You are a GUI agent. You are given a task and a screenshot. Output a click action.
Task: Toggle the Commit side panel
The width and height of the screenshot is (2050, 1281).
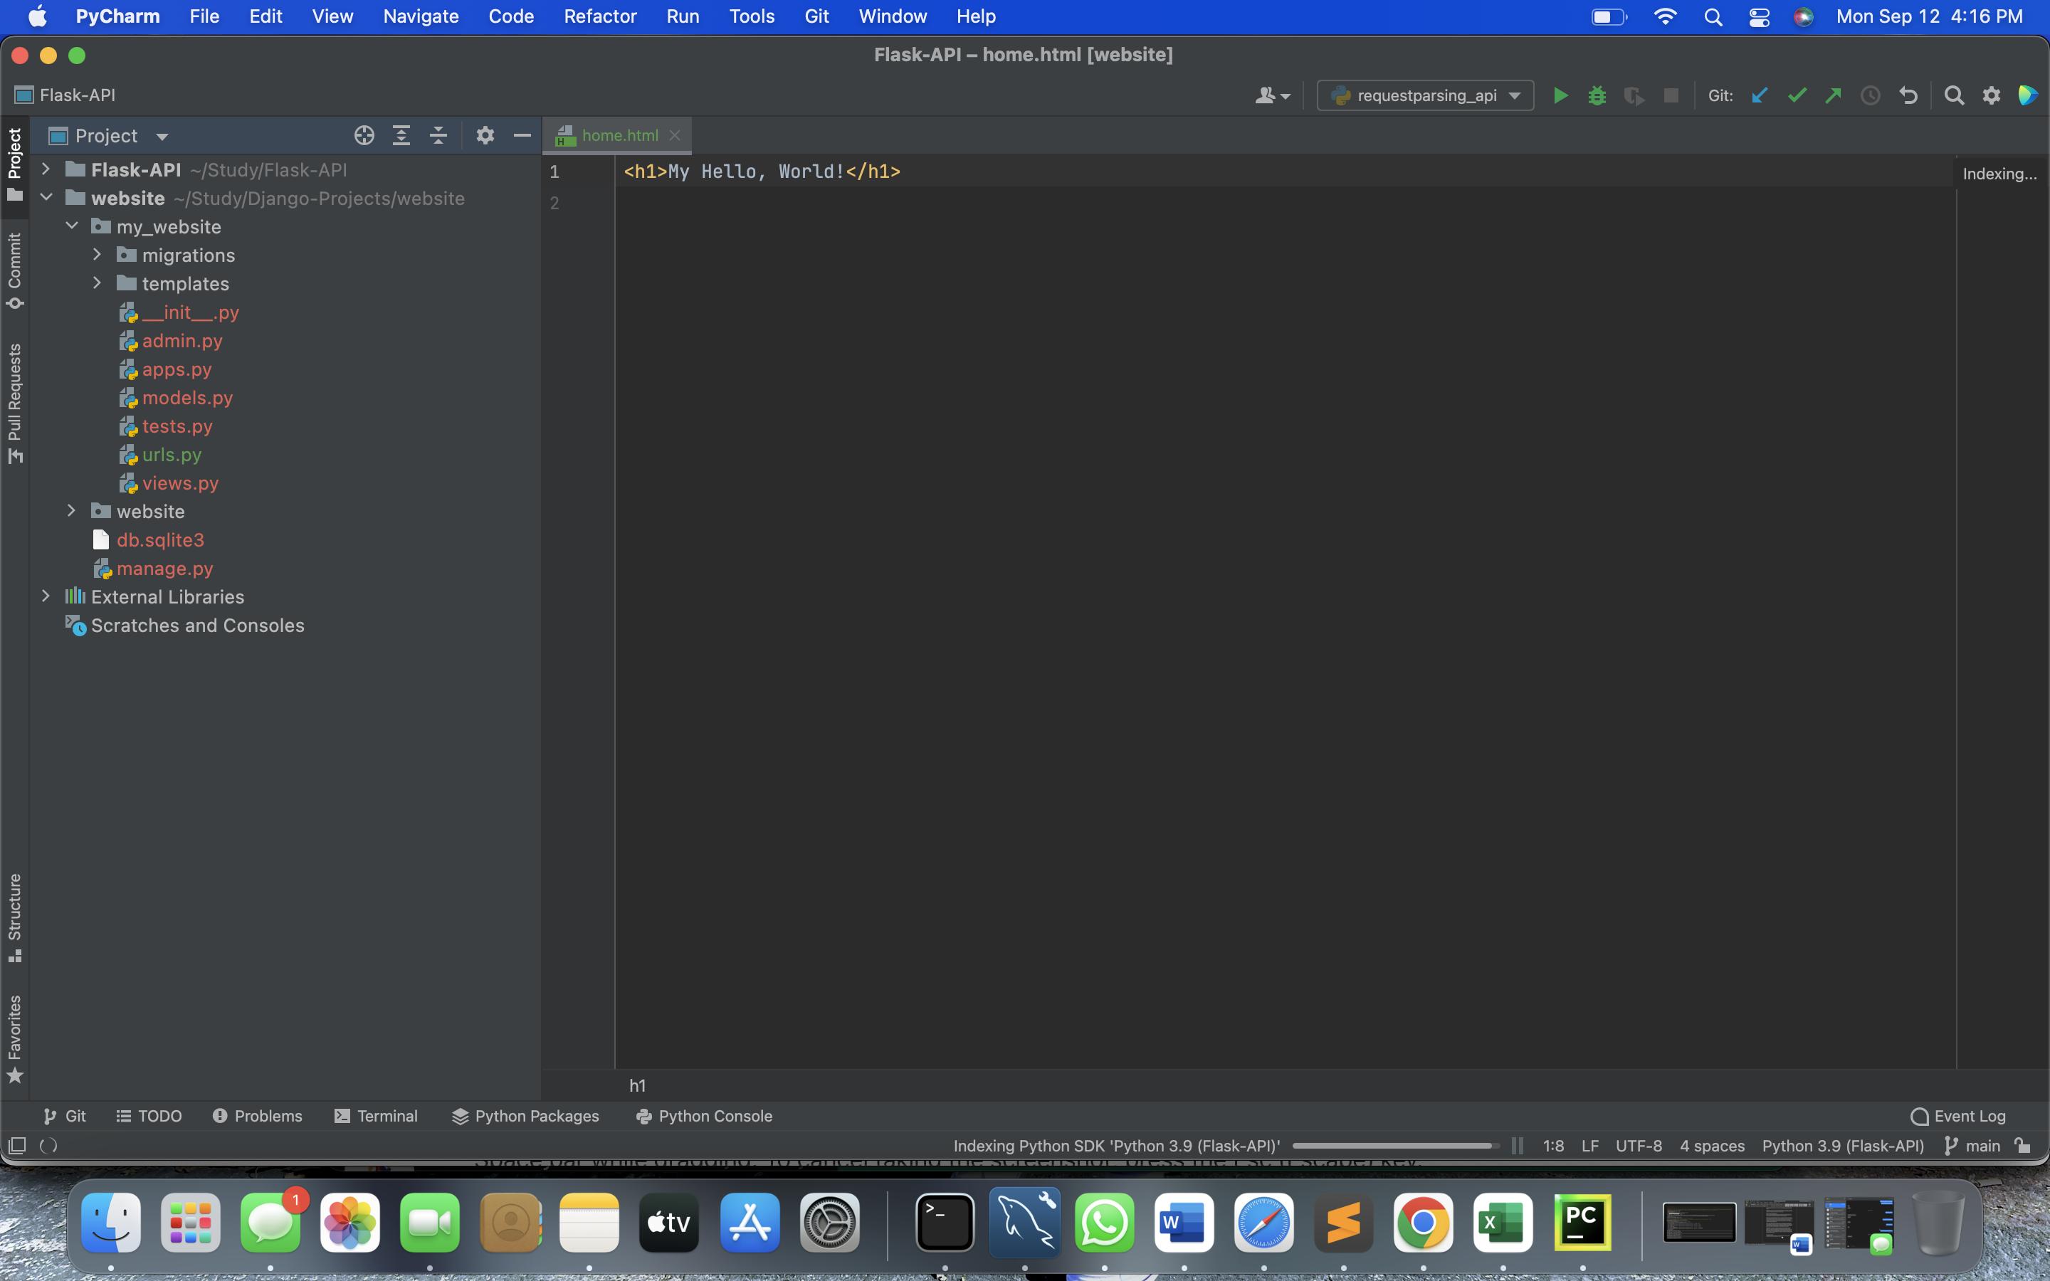[14, 270]
